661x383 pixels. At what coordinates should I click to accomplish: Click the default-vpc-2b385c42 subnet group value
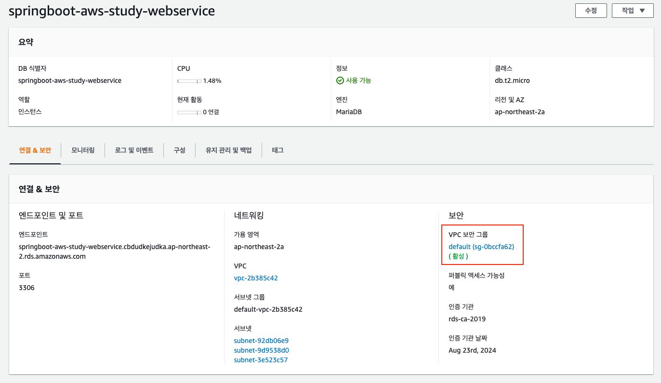[268, 309]
